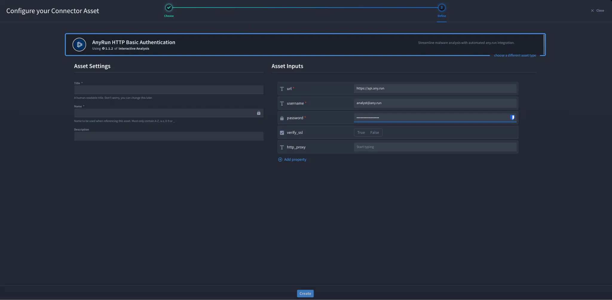Image resolution: width=612 pixels, height=300 pixels.
Task: Click the Interactive Analysis connector name
Action: coord(134,48)
